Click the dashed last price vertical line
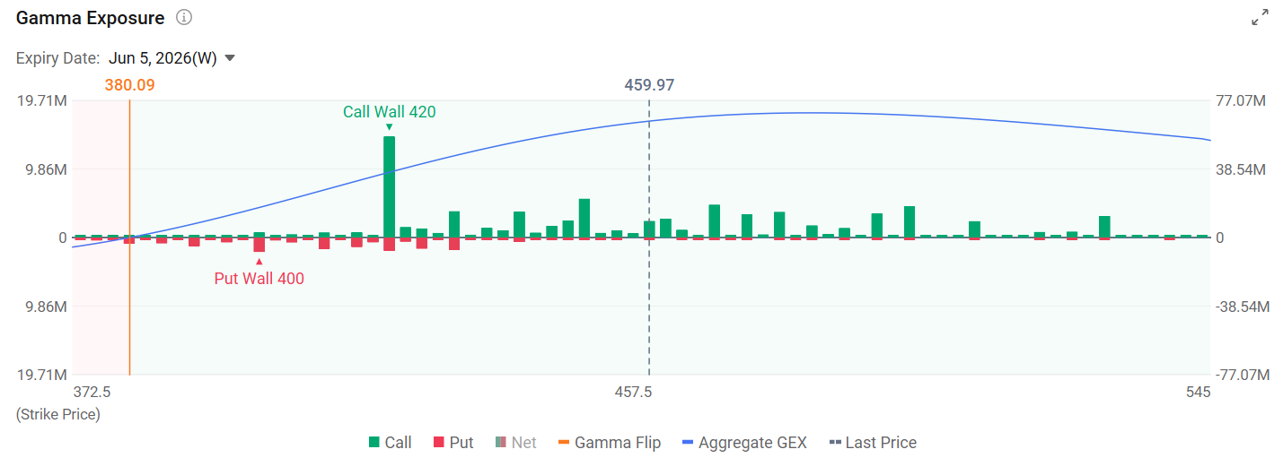Image resolution: width=1283 pixels, height=458 pixels. [649, 238]
